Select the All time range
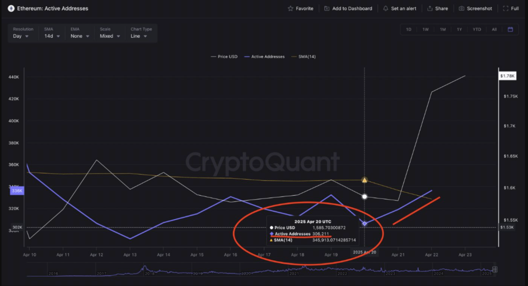Screen dimensions: 528x286 click(494, 29)
